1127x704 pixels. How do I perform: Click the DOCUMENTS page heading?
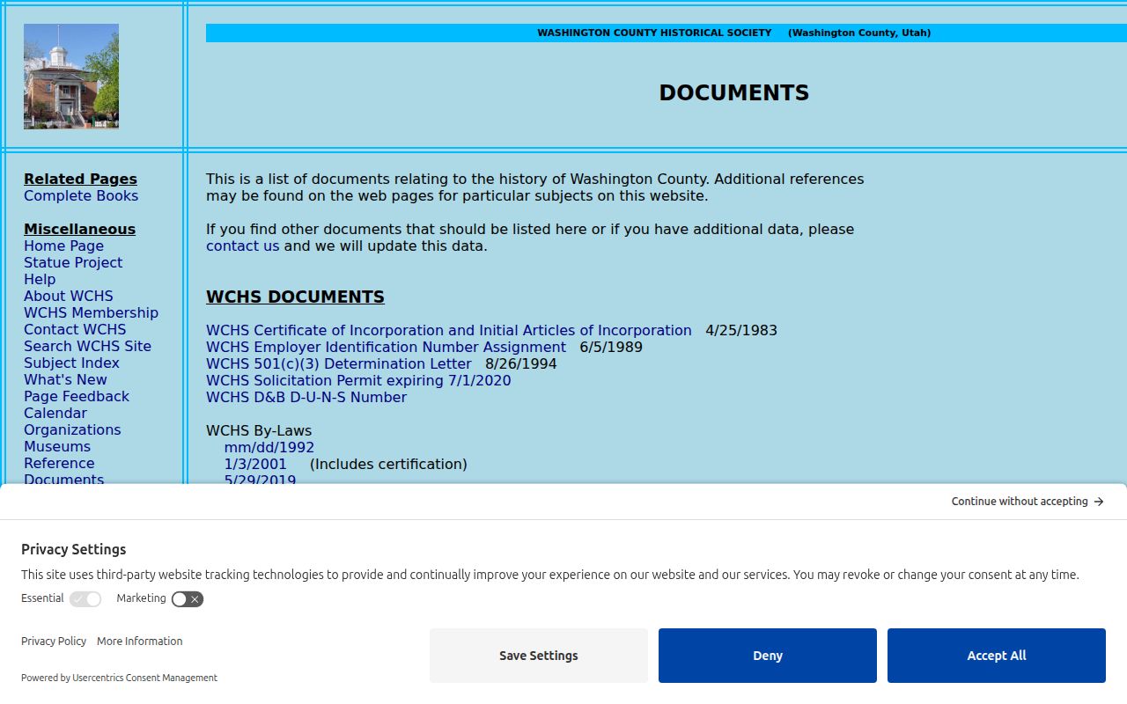(734, 93)
